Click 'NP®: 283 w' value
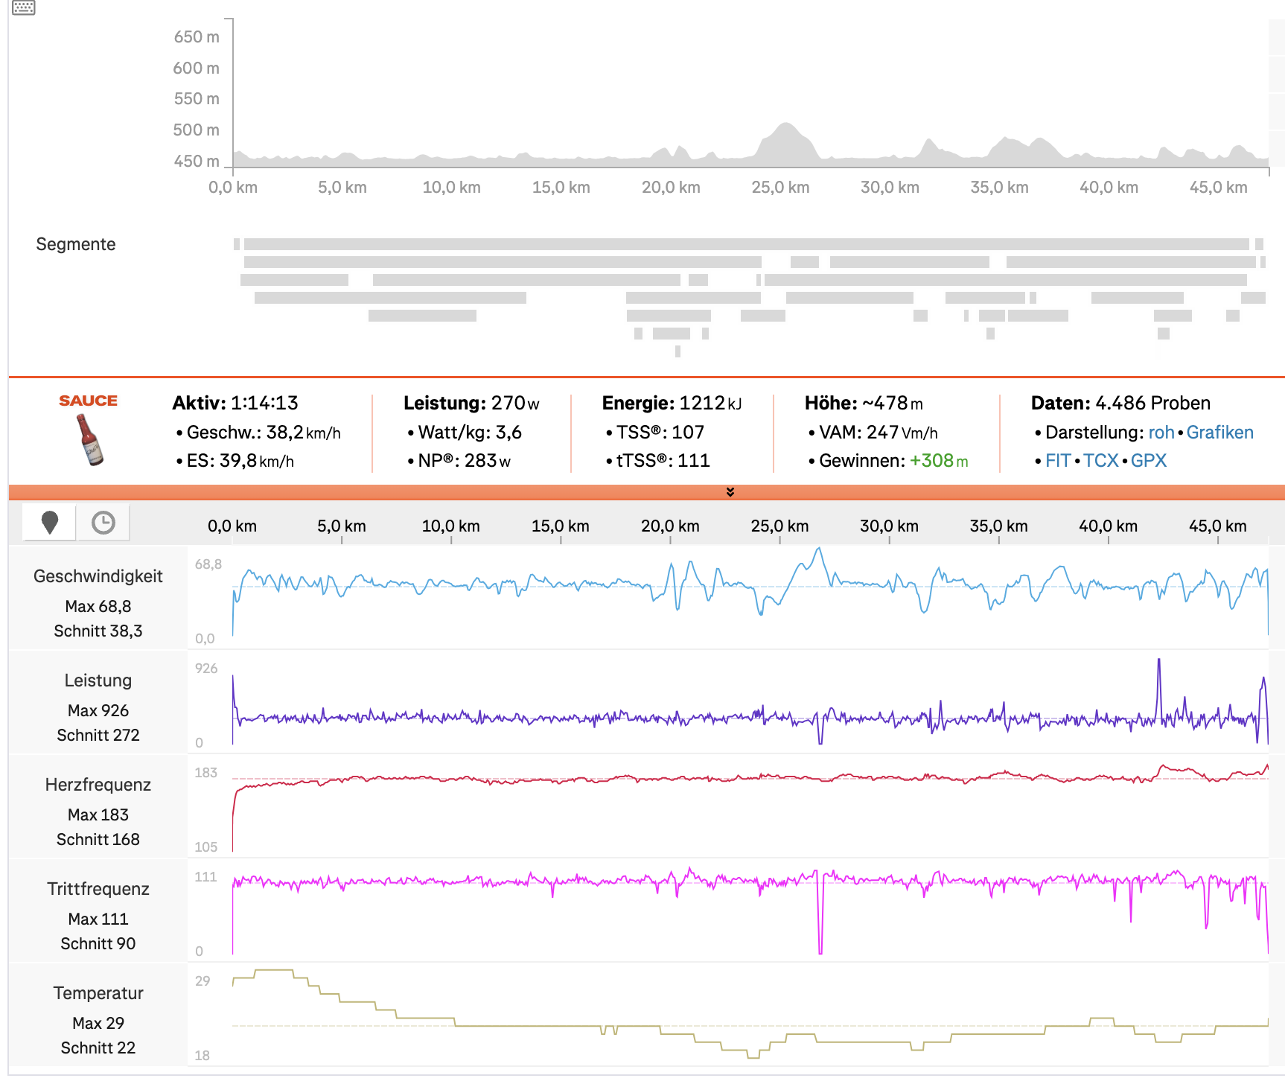Image resolution: width=1285 pixels, height=1087 pixels. (x=465, y=461)
